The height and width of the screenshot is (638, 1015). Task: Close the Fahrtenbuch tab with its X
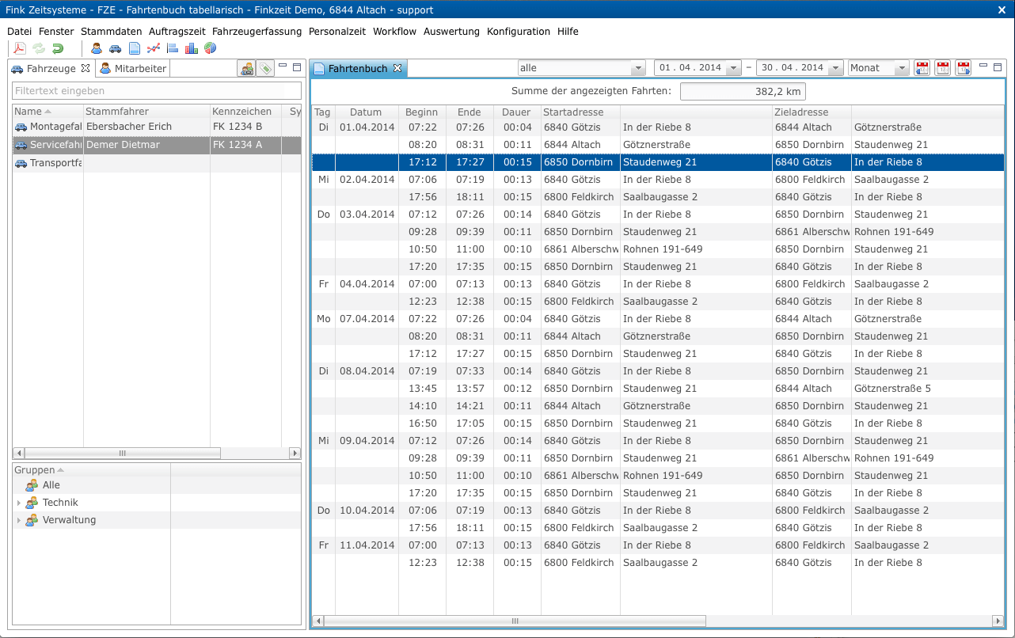(x=398, y=68)
